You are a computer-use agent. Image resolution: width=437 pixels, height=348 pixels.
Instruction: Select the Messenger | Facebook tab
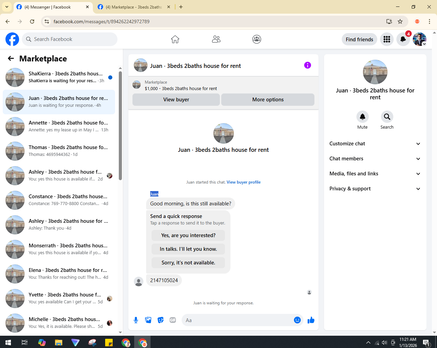(x=48, y=7)
